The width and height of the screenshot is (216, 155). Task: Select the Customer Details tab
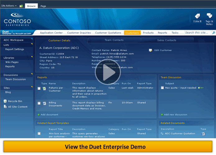click(x=59, y=40)
